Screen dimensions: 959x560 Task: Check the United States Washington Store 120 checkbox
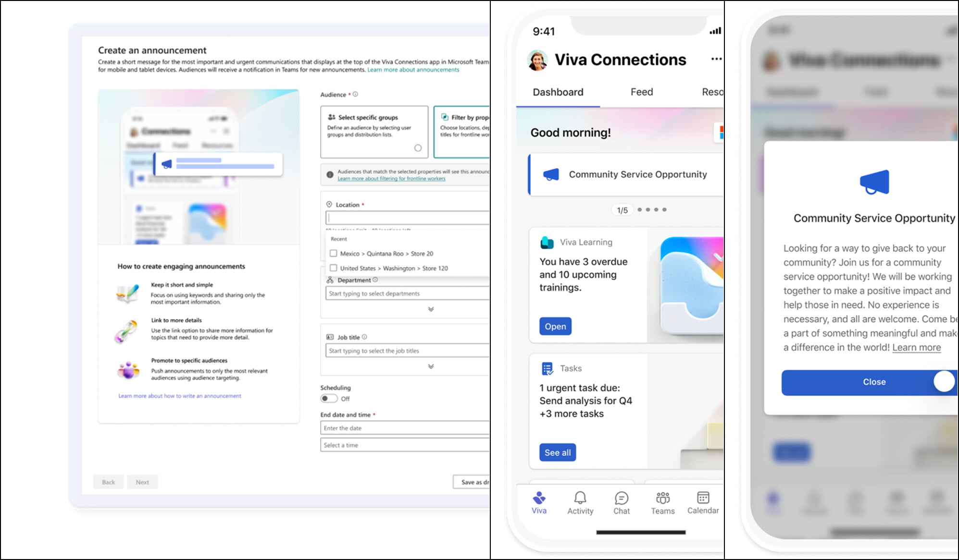(x=333, y=268)
